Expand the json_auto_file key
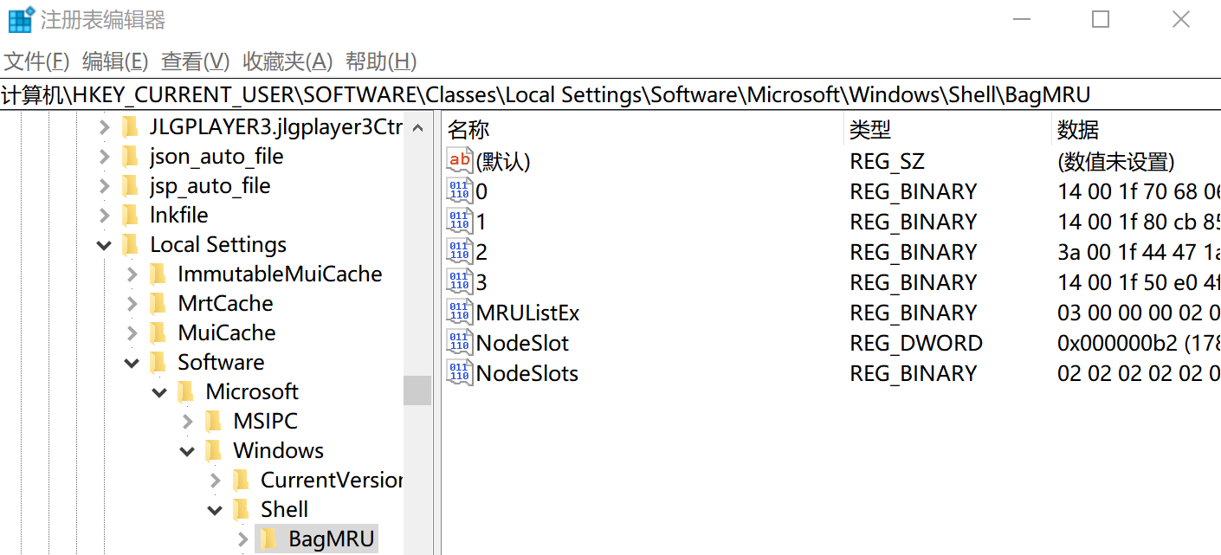This screenshot has height=555, width=1221. click(105, 158)
